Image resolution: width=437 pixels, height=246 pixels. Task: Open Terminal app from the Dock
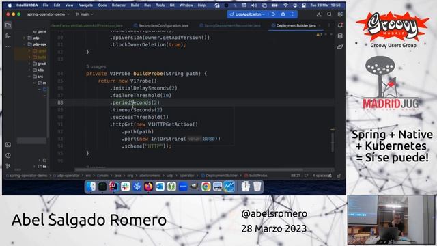click(x=102, y=187)
